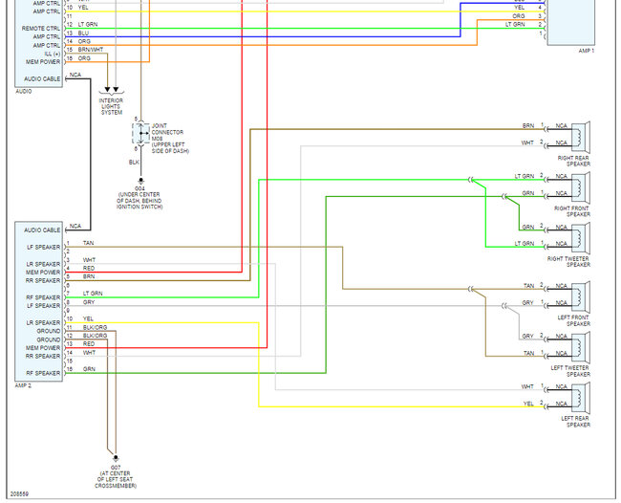Viewport: 621px width, 503px height.
Task: Click the 'TAN' wire label at AMP 2 pin 1
Action: click(88, 243)
